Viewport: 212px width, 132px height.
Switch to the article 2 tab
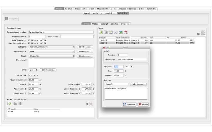tap(109, 13)
